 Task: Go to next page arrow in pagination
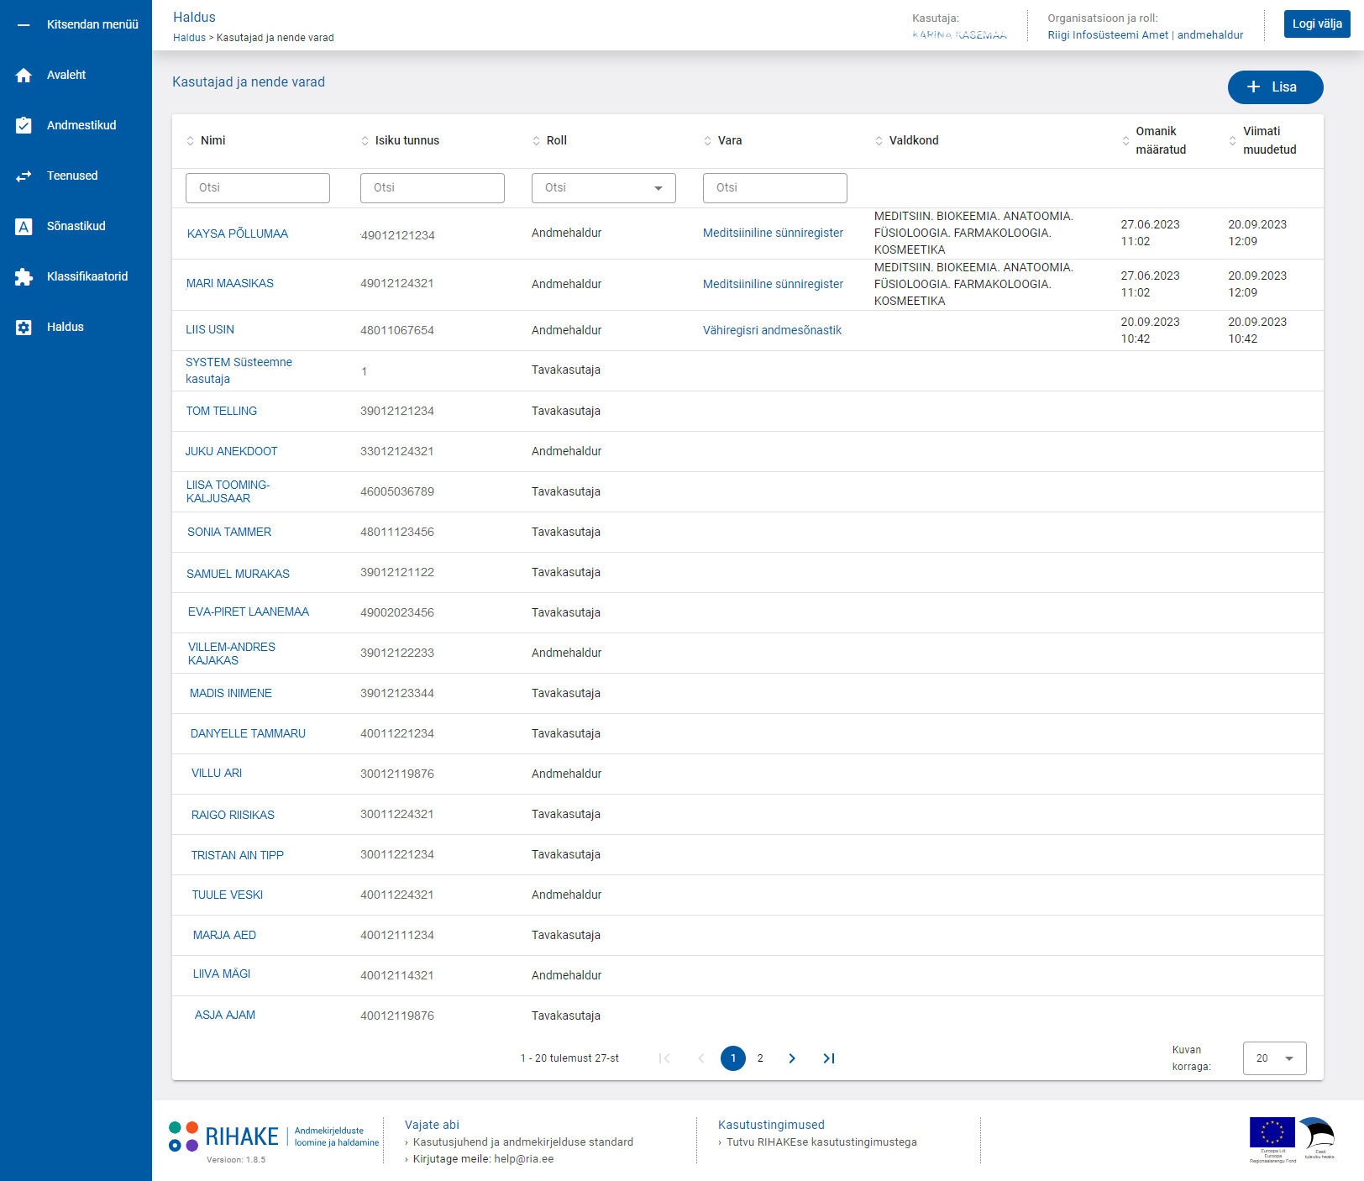pyautogui.click(x=792, y=1058)
